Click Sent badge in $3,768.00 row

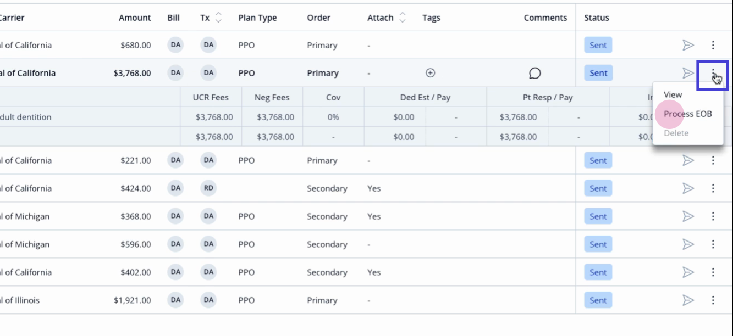[598, 73]
